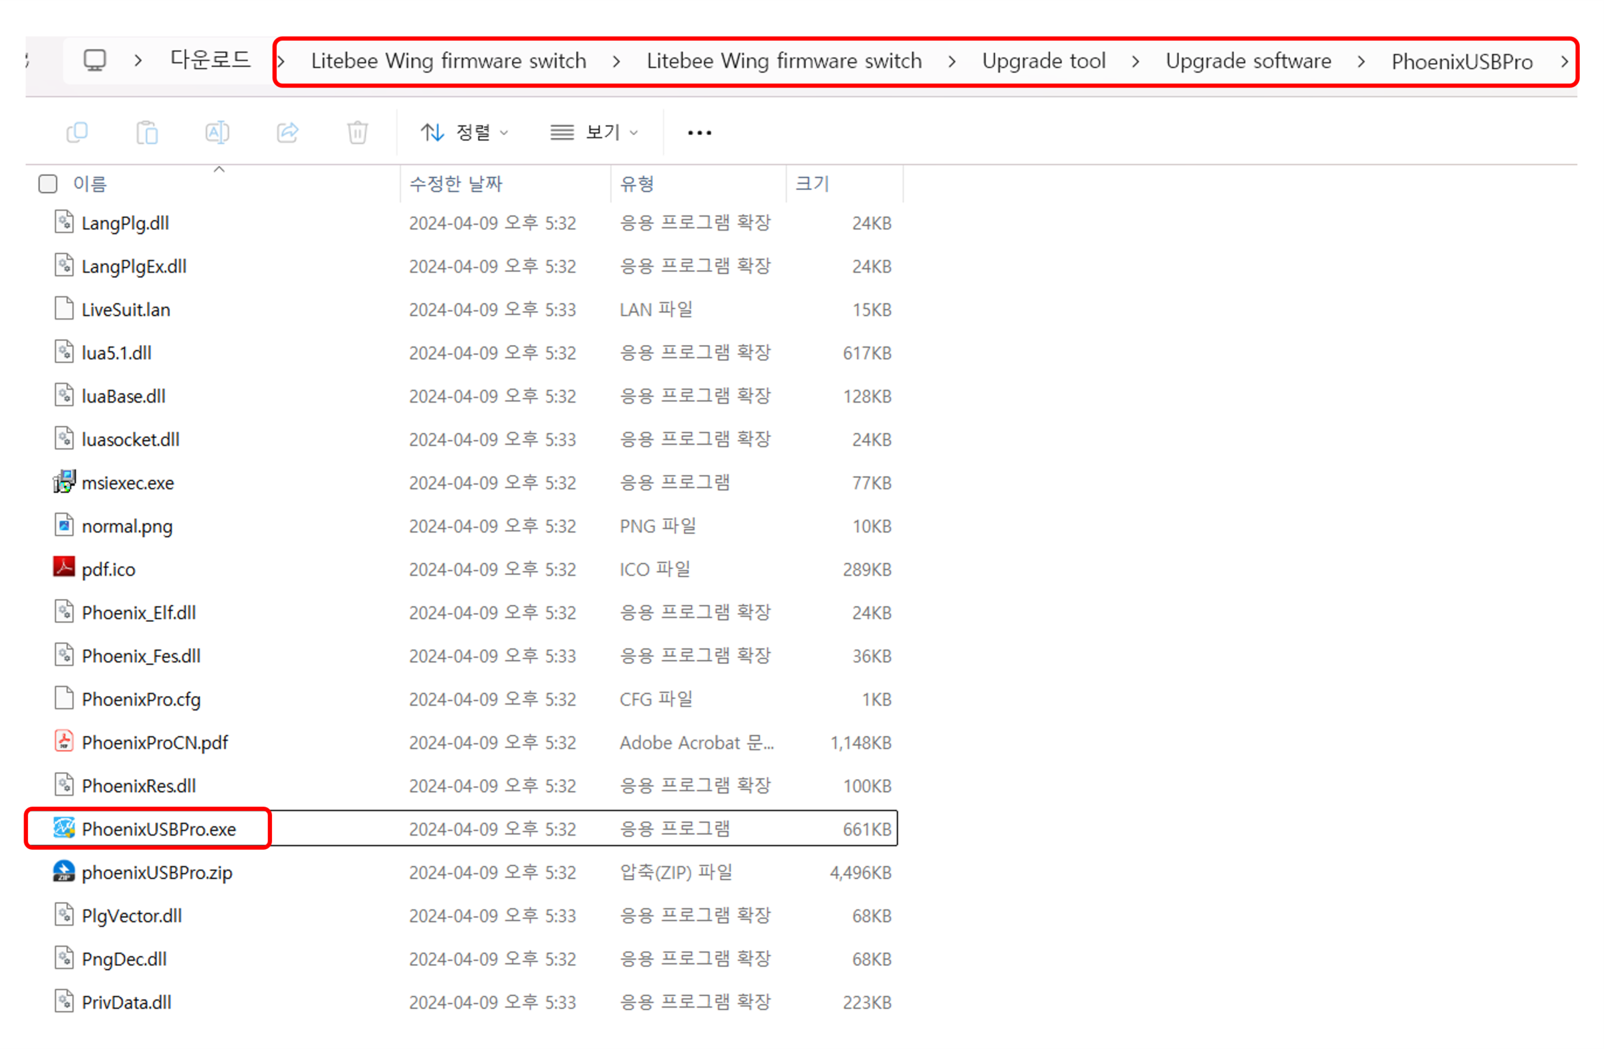
Task: Sort by 수정한 날짜 column header
Action: 456,183
